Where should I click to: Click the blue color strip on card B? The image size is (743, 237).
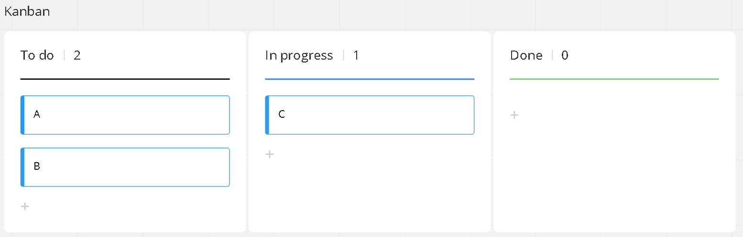[22, 167]
